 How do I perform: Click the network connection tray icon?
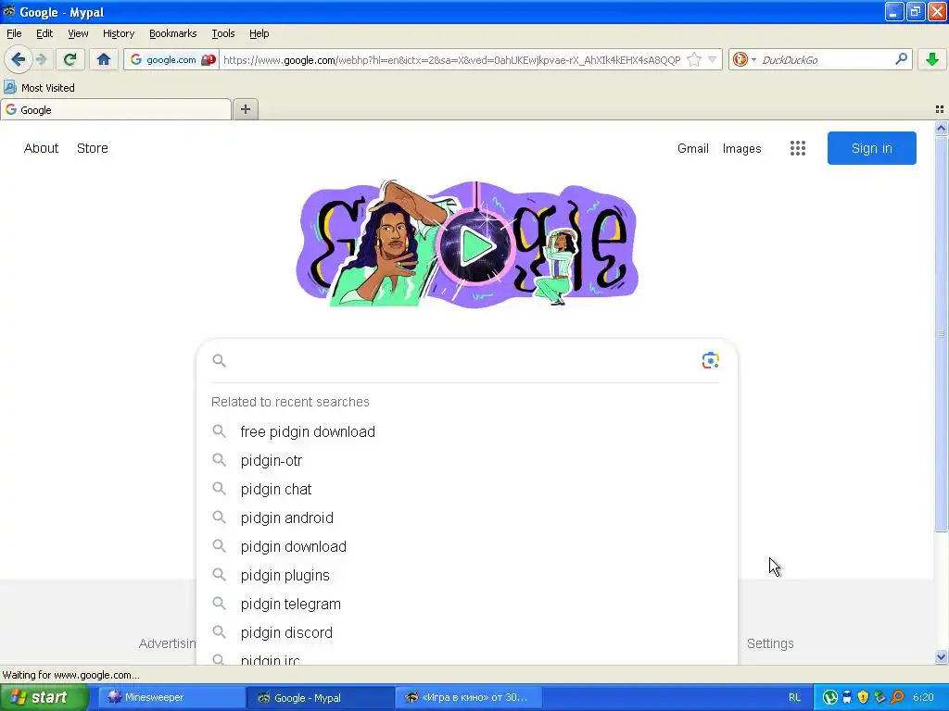(880, 697)
